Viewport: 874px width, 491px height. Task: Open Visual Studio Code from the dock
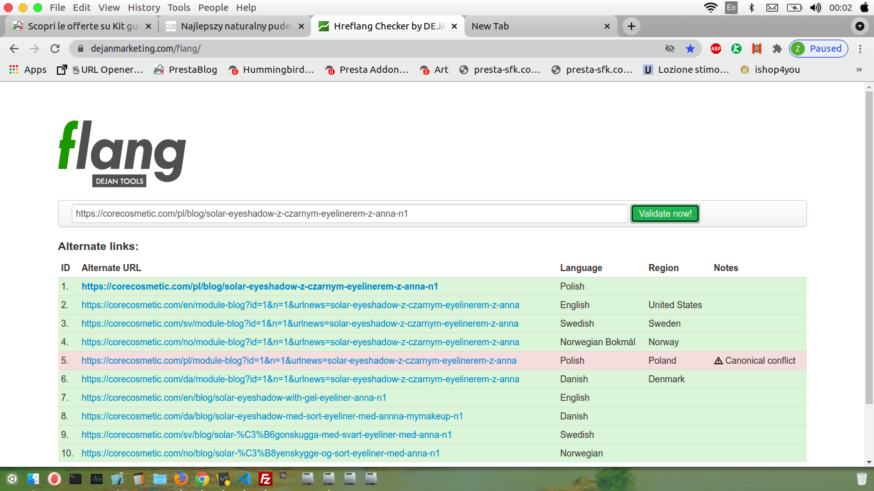(x=244, y=478)
